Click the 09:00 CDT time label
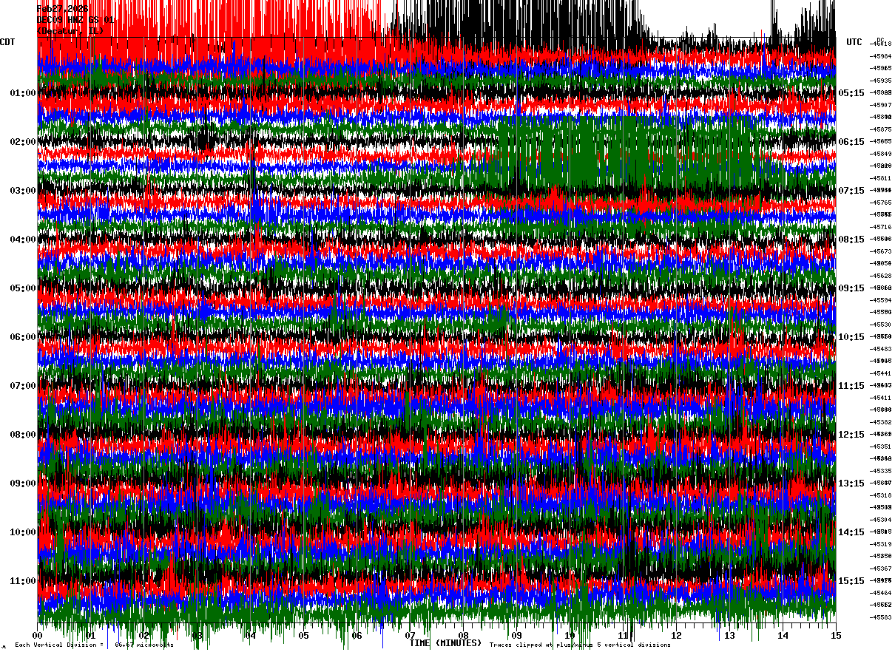This screenshot has height=655, width=895. coord(22,483)
